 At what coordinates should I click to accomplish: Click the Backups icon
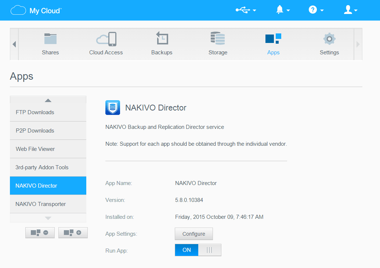(162, 38)
